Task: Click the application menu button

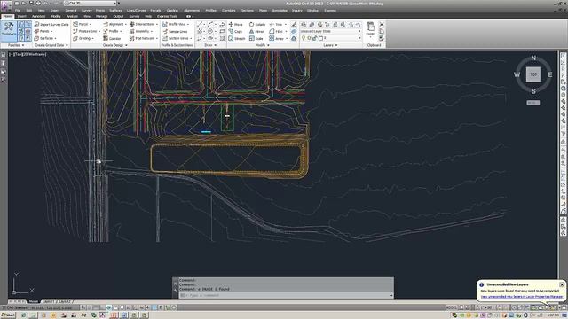Action: pyautogui.click(x=5, y=5)
